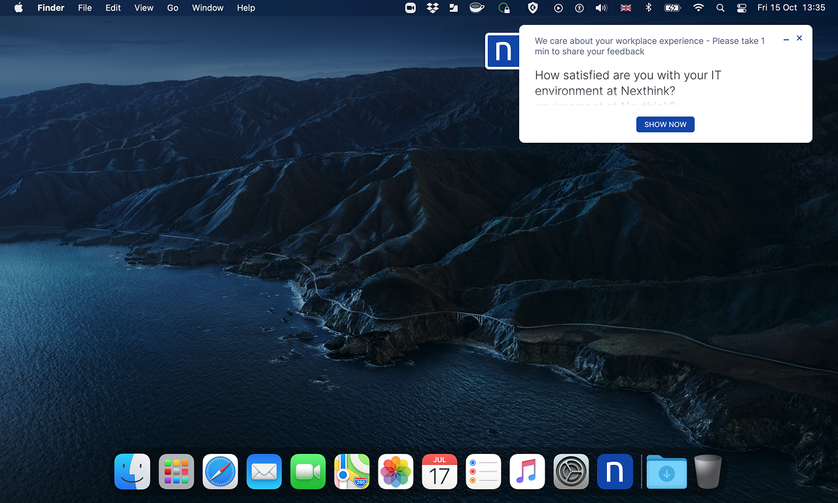The height and width of the screenshot is (503, 838).
Task: Open the Nexthink app in the Dock
Action: click(615, 472)
